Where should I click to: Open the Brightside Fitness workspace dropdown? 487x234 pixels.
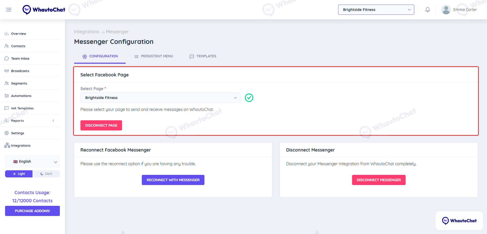pyautogui.click(x=376, y=10)
